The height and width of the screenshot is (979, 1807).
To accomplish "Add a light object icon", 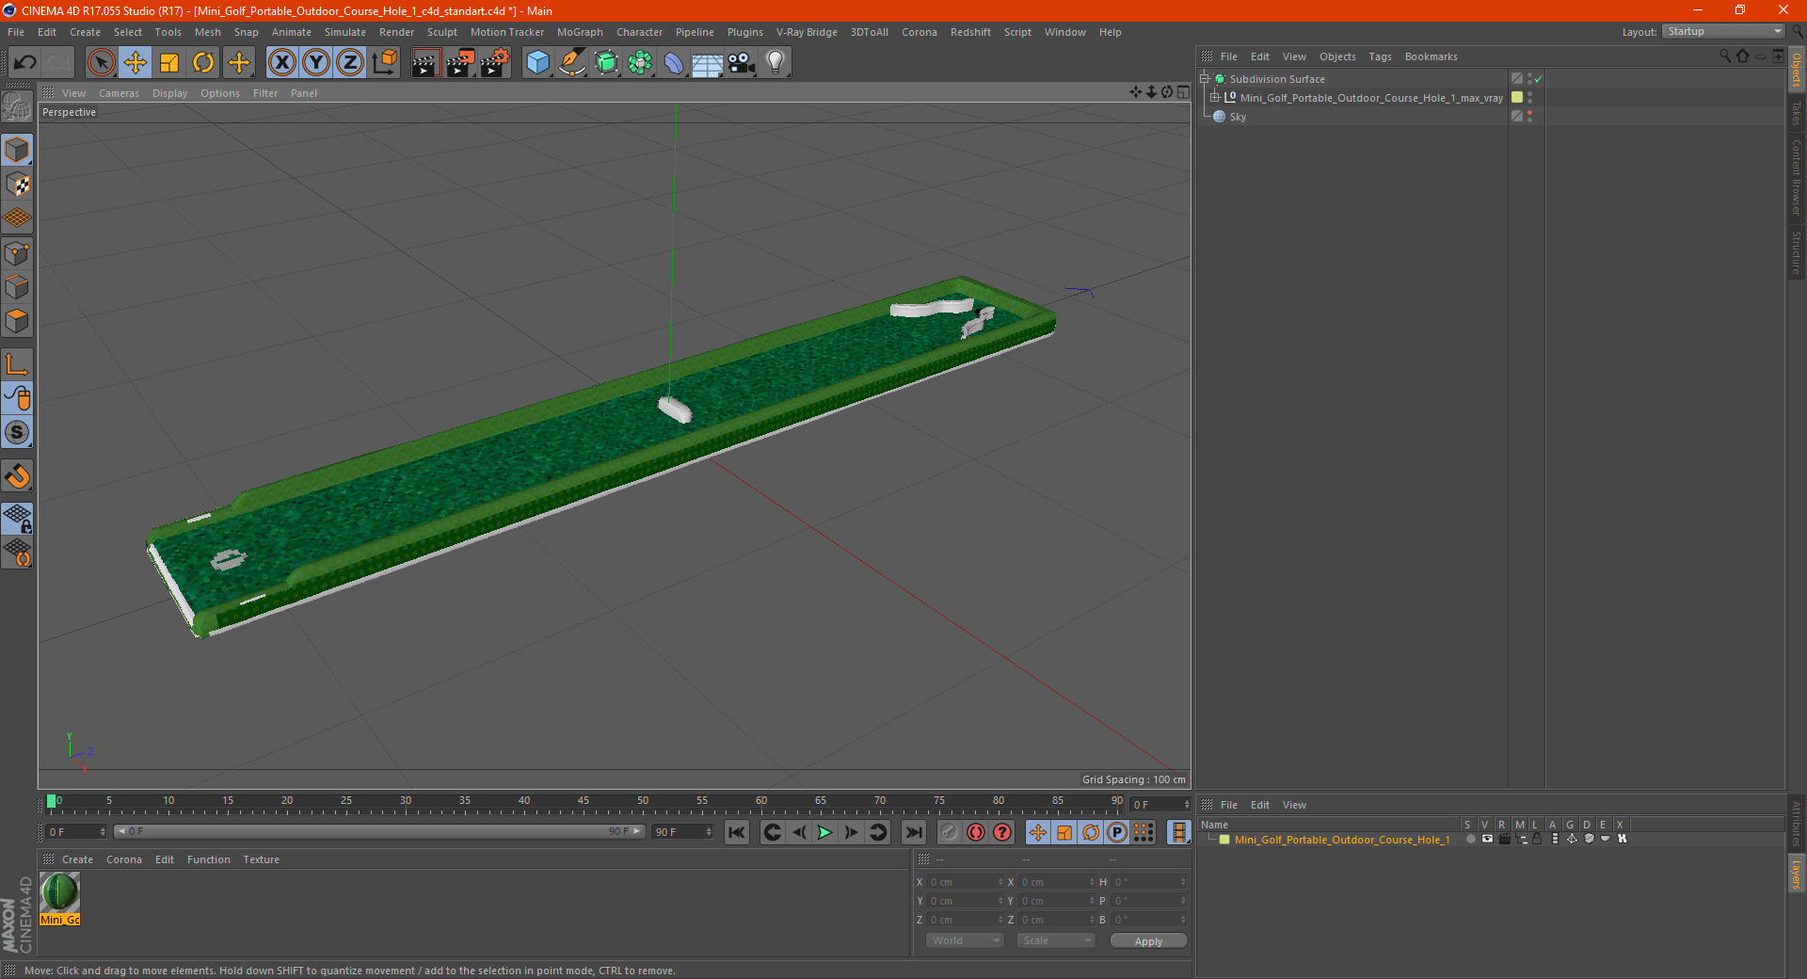I will point(776,63).
